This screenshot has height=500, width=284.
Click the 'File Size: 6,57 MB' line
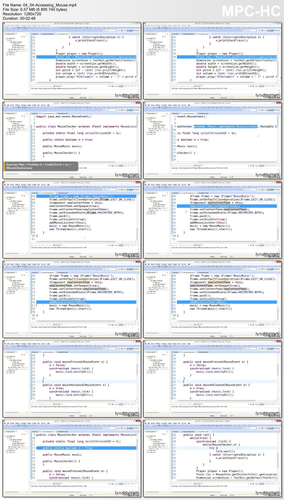coord(35,9)
